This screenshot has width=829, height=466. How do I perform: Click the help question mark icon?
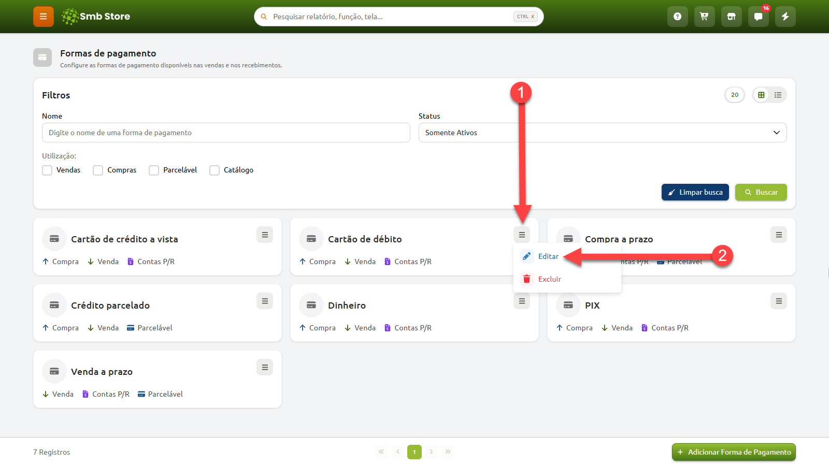click(x=678, y=17)
